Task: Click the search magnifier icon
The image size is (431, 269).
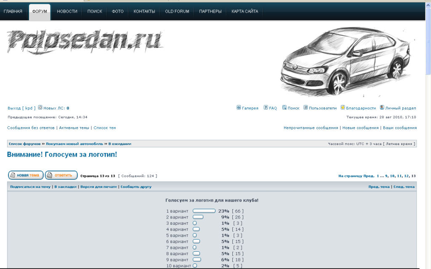Action: click(x=285, y=108)
